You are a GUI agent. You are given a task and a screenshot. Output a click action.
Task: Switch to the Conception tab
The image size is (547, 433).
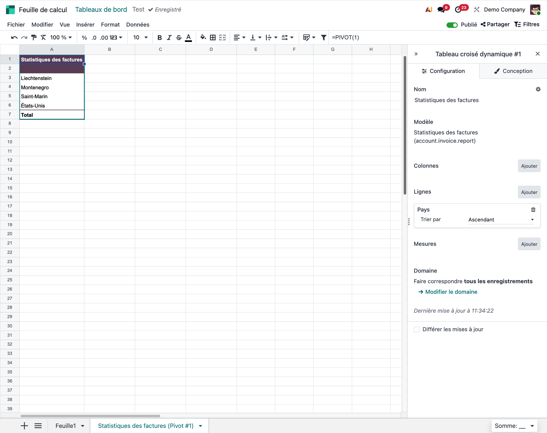(x=513, y=71)
